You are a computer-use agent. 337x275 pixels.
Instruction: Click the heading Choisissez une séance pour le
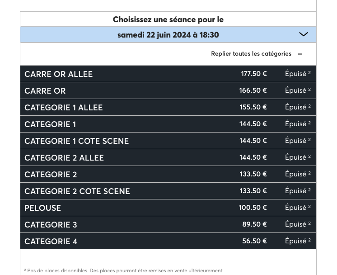[168, 19]
